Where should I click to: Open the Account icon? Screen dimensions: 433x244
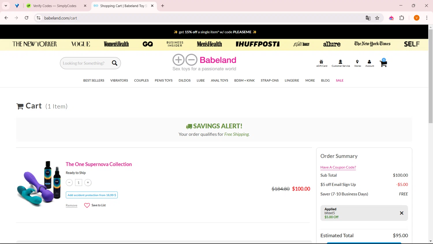369,63
